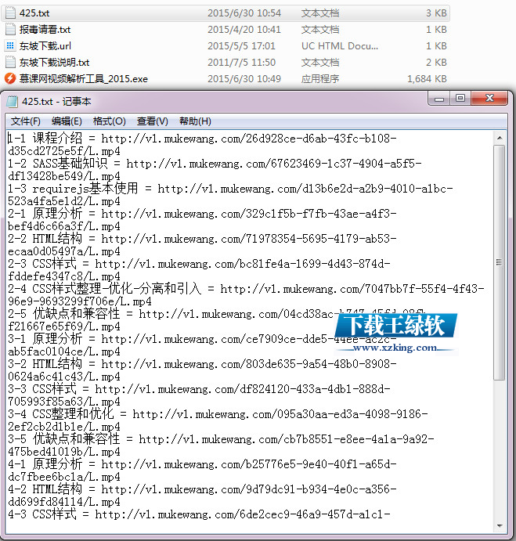The image size is (516, 541).
Task: Click the scroll down arrow in Notepad
Action: coord(500,526)
